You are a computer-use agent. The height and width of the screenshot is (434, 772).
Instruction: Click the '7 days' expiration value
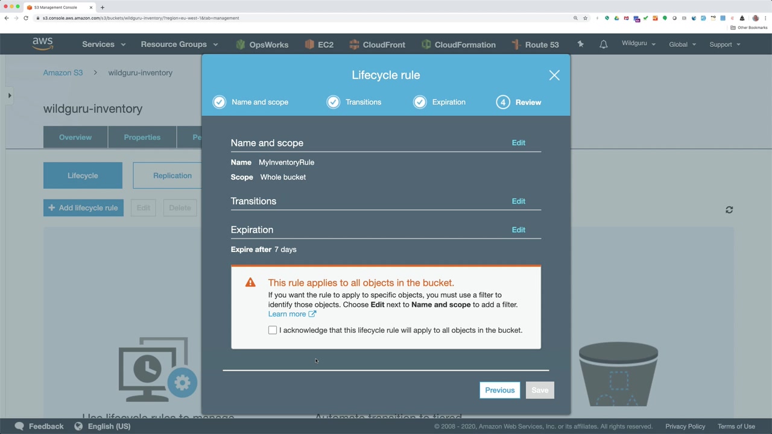[285, 250]
